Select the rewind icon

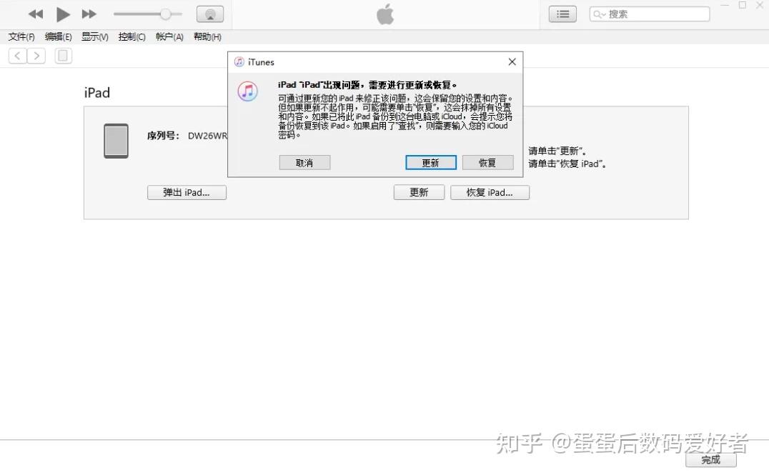point(34,14)
